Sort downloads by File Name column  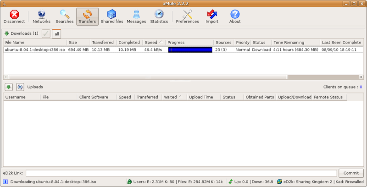coord(35,42)
